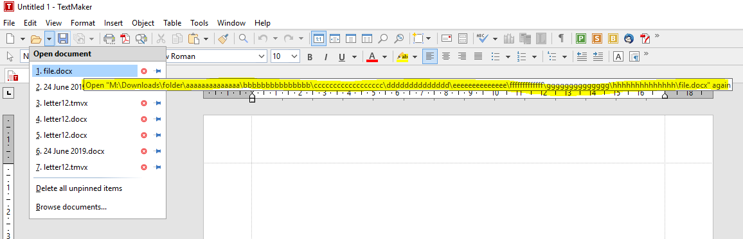Image resolution: width=743 pixels, height=239 pixels.
Task: Launch Presentations via the orange S icon
Action: [x=597, y=38]
